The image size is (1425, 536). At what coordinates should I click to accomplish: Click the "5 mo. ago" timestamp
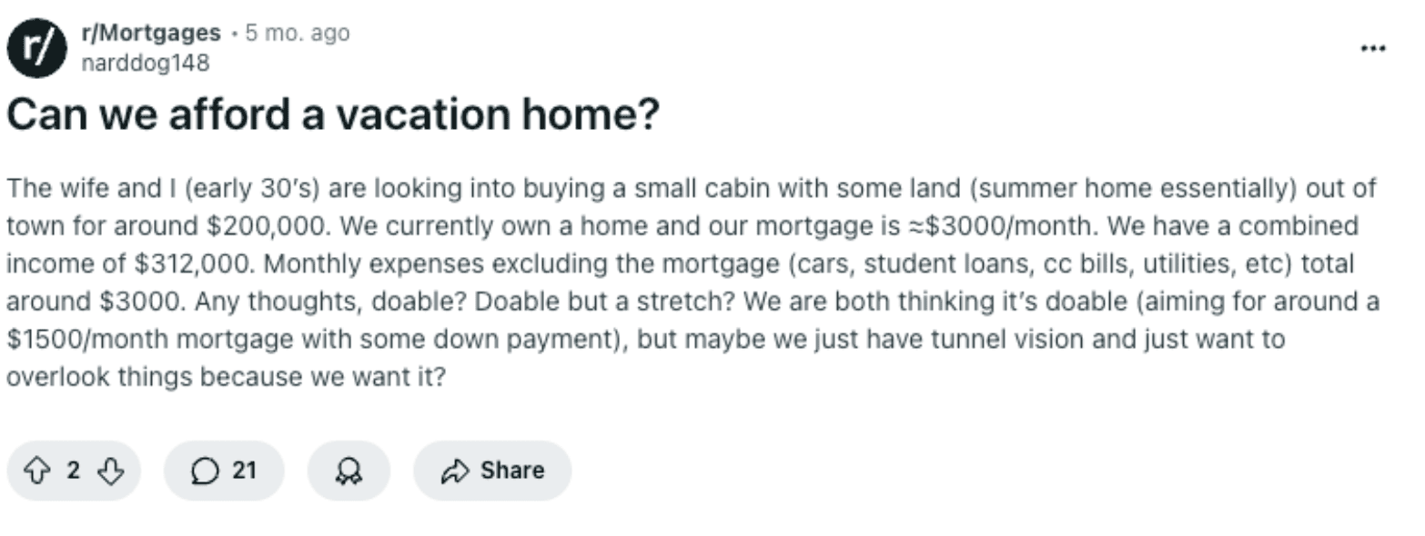click(298, 34)
